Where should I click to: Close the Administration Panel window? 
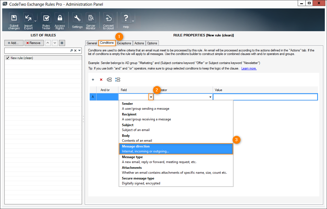pyautogui.click(x=319, y=3)
